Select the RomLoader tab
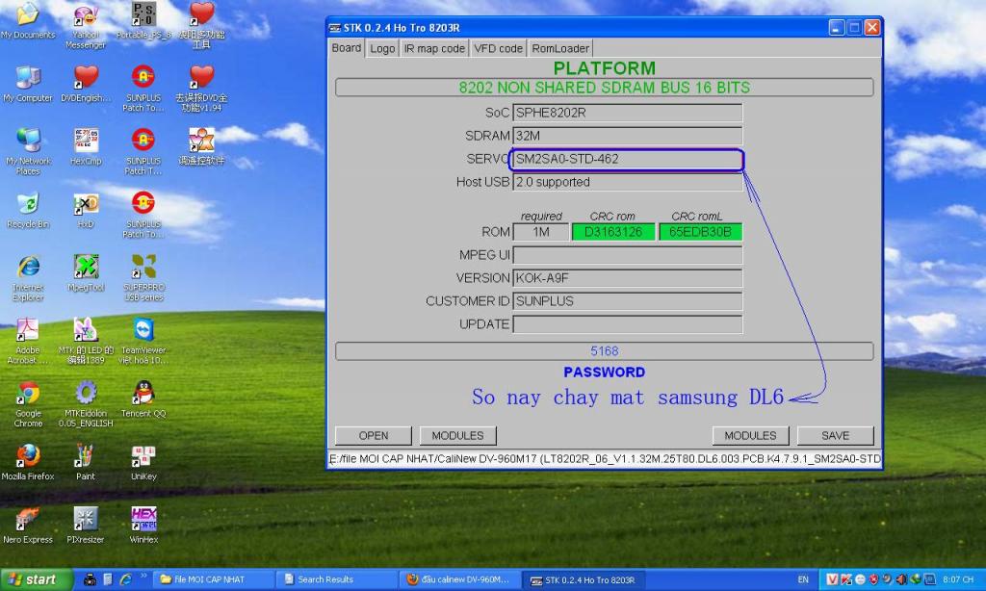This screenshot has width=986, height=591. click(x=560, y=48)
